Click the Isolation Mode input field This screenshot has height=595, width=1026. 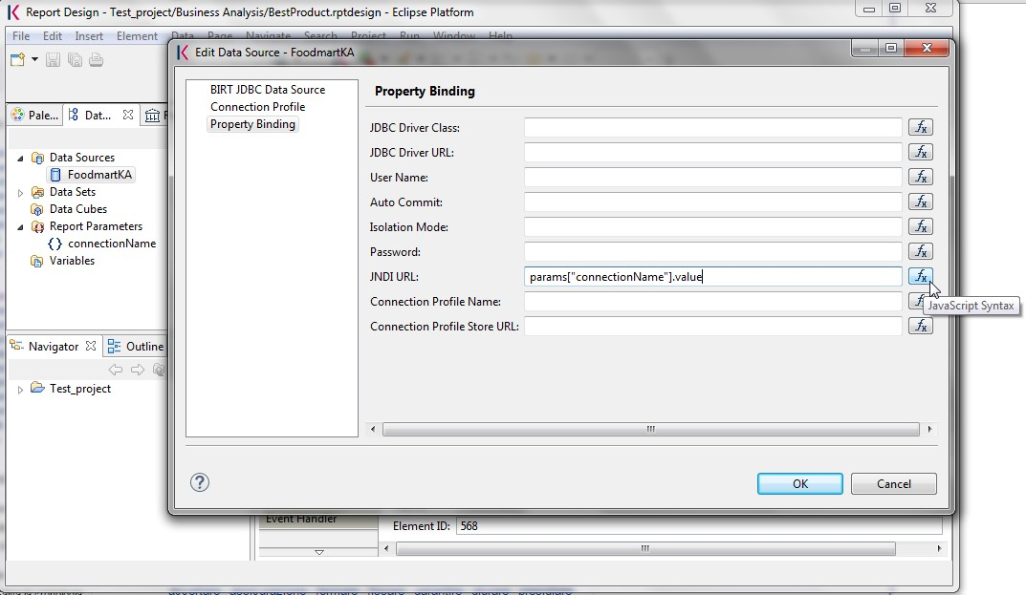(x=712, y=227)
